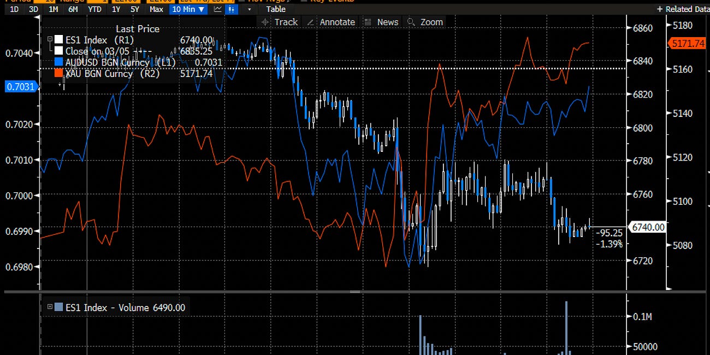Click the 5180 gold axis label

[682, 26]
